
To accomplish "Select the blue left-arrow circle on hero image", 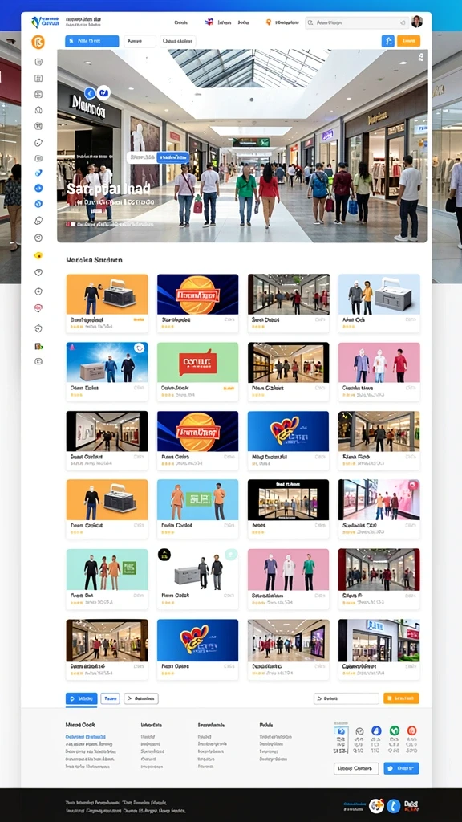I will coord(90,93).
